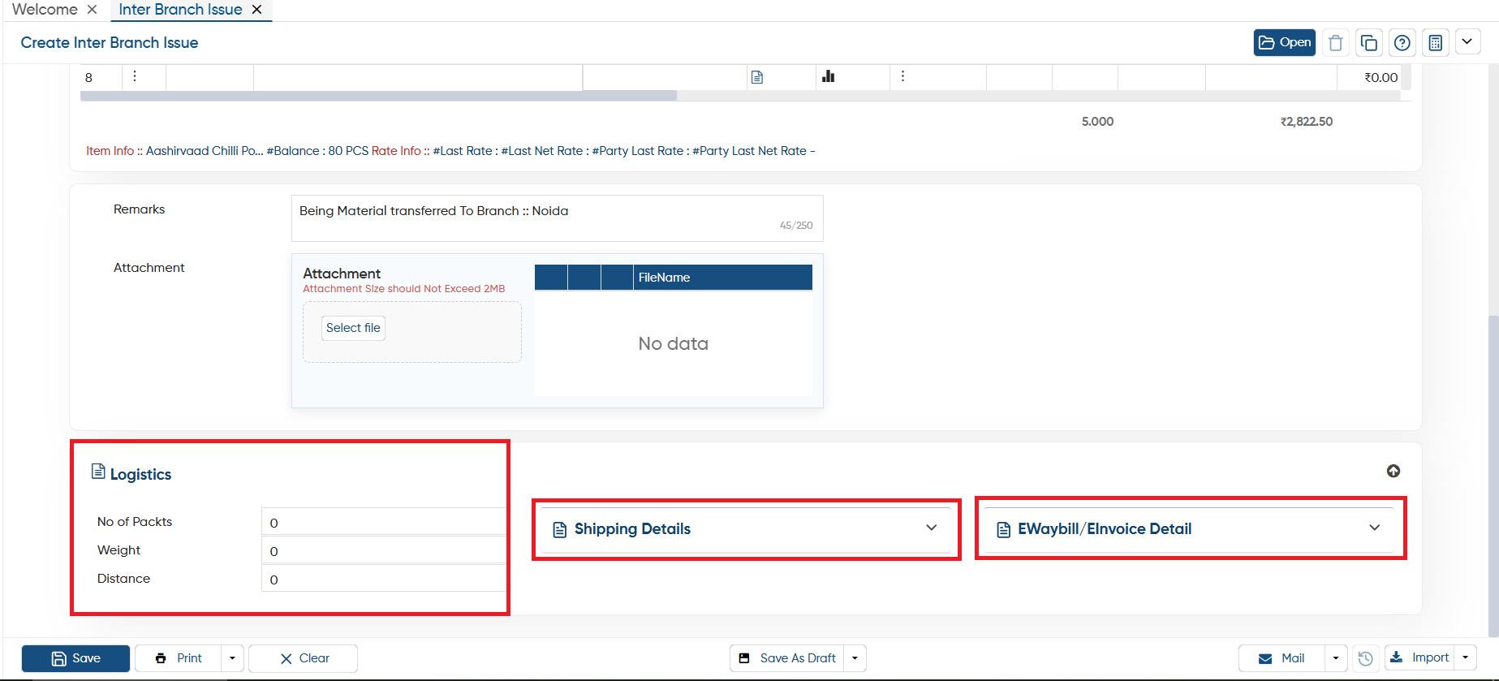Click the Logistics section heading
This screenshot has height=681, width=1499.
[x=140, y=474]
